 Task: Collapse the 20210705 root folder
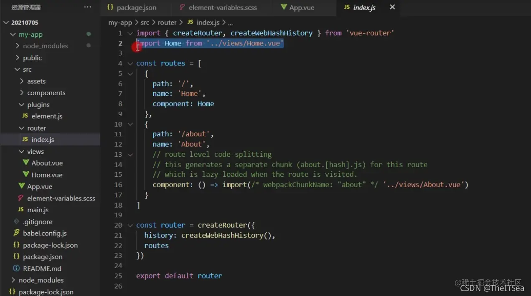click(x=6, y=23)
